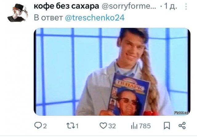Click the Fishki.net watermark on image

[x=181, y=113]
